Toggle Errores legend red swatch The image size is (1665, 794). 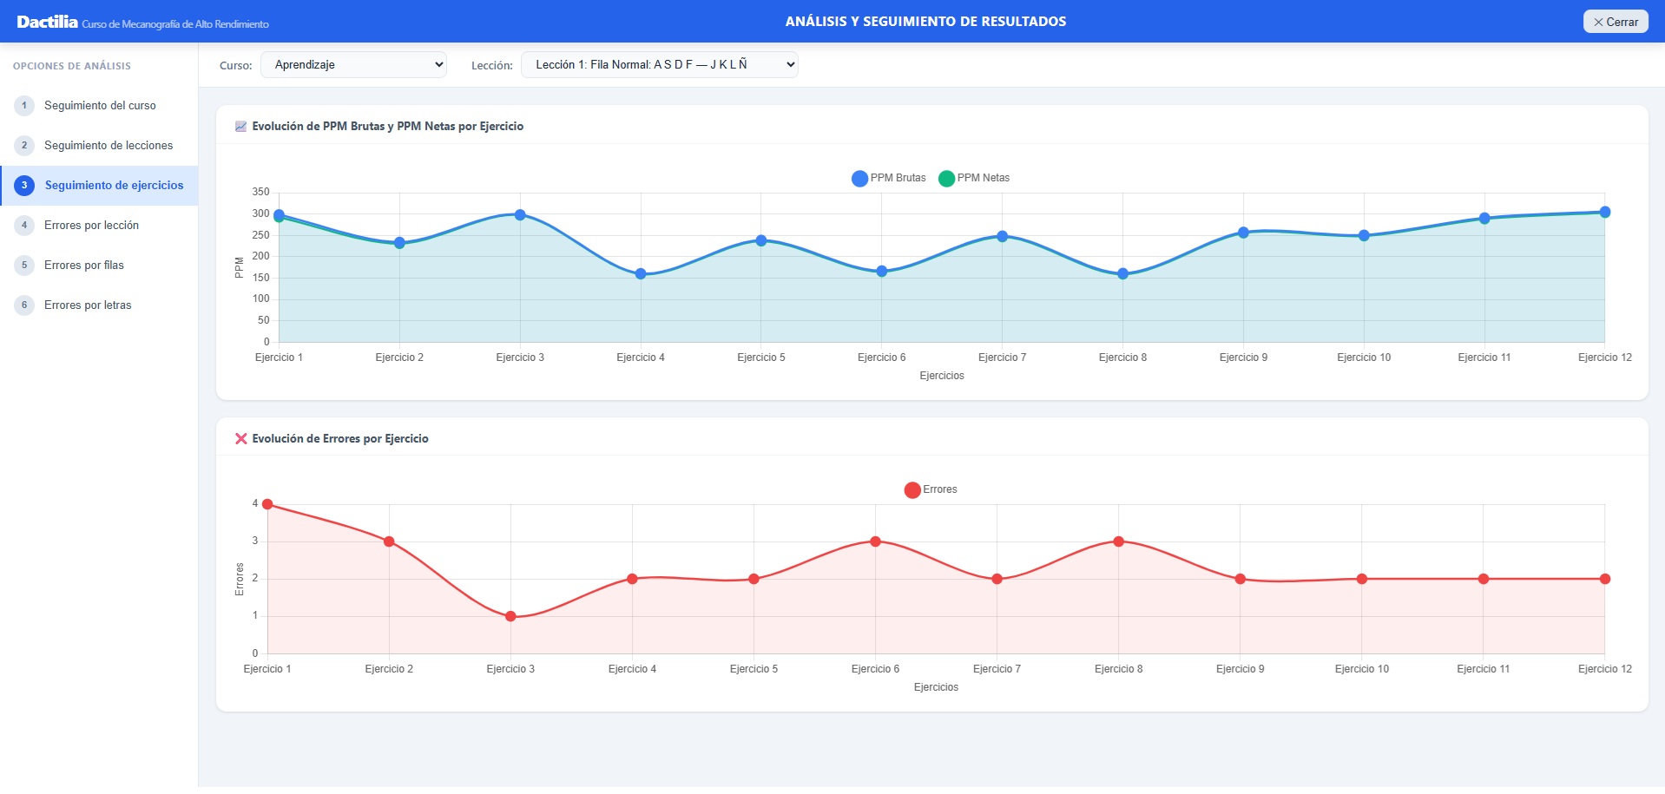[x=912, y=489]
